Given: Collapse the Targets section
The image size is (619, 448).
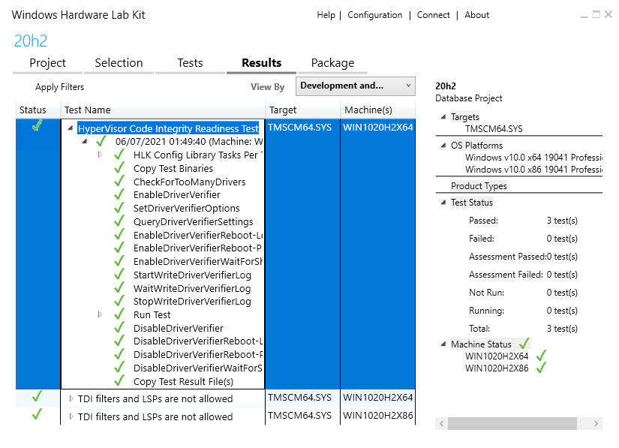Looking at the screenshot, I should tap(443, 116).
